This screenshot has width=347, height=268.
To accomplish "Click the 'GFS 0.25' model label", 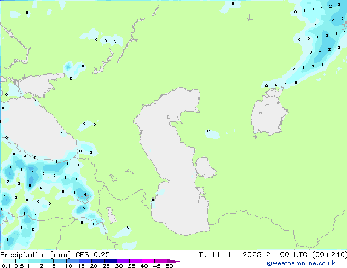I will coord(92,255).
